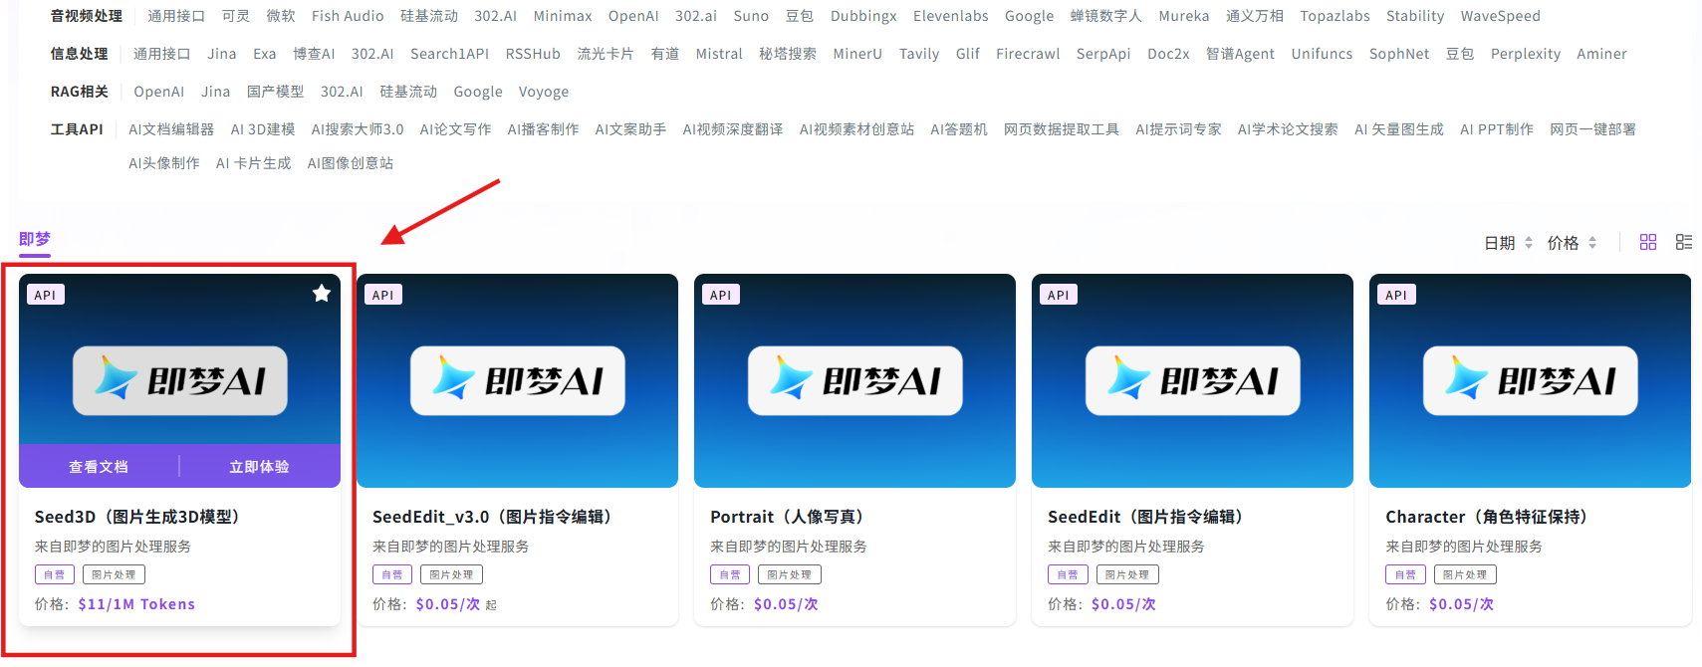Open AI答题机 tool

click(x=959, y=129)
